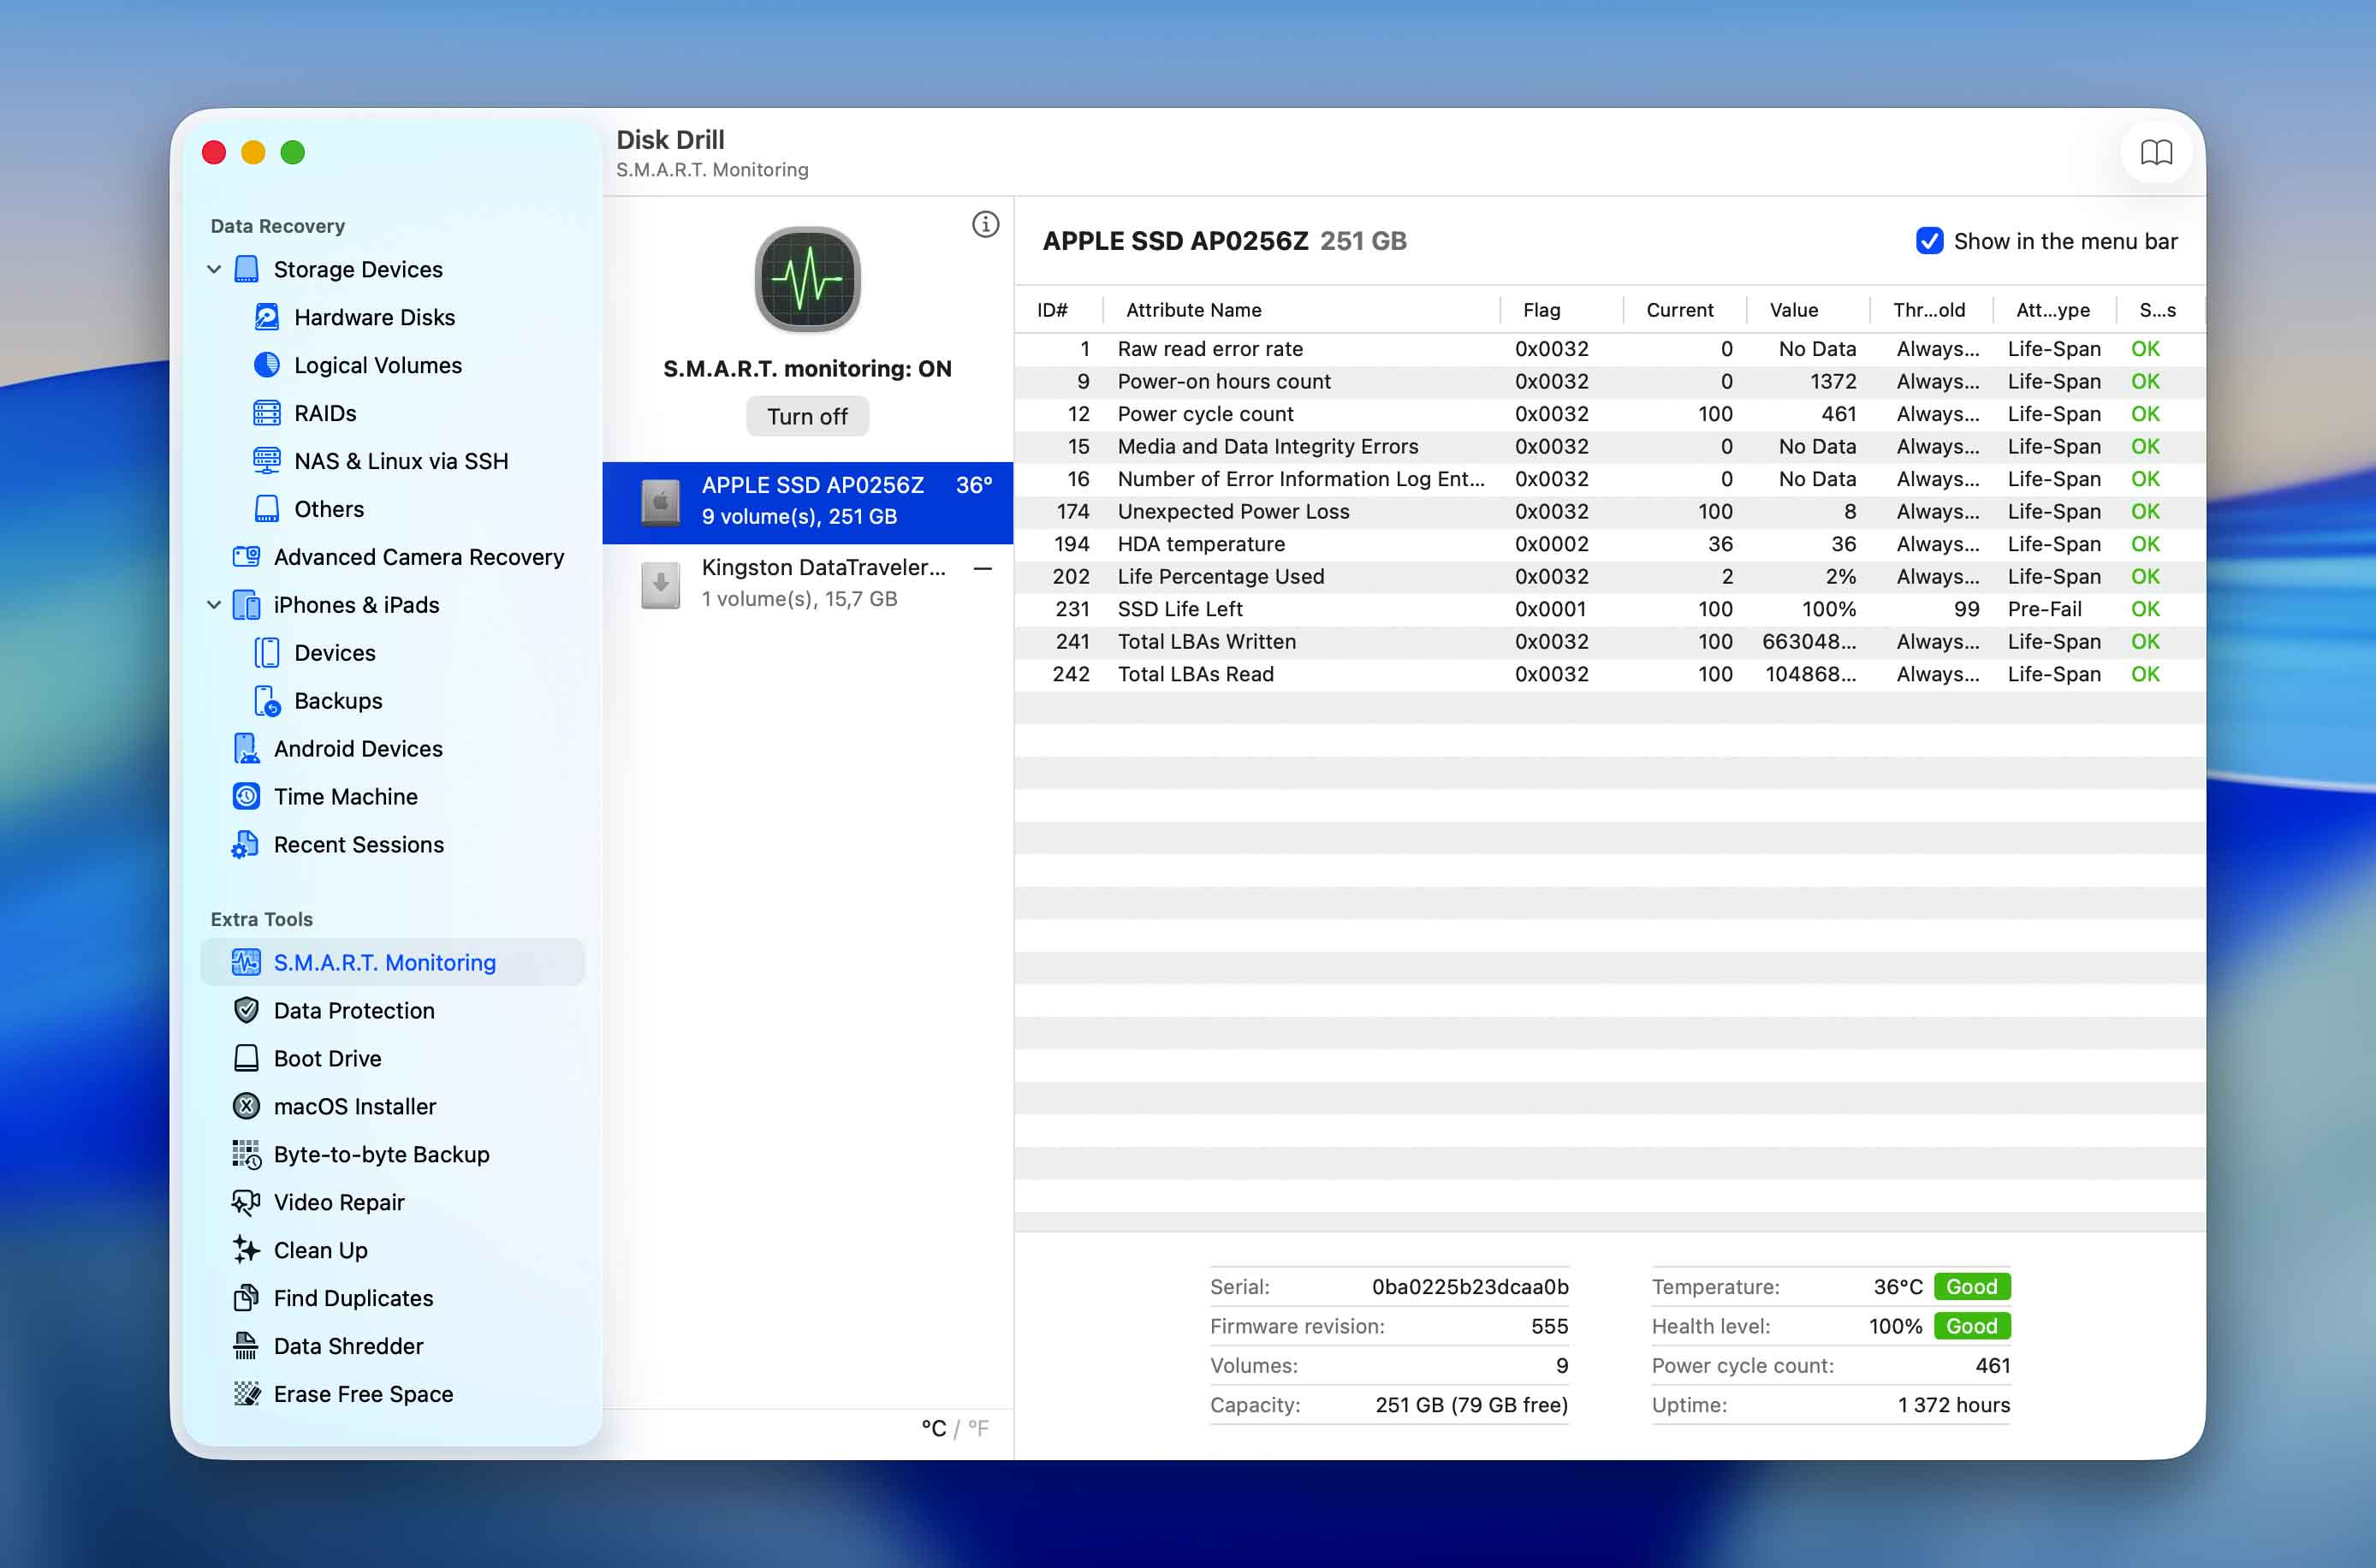Select HDA temperature row
The height and width of the screenshot is (1568, 2376).
(x=1609, y=544)
